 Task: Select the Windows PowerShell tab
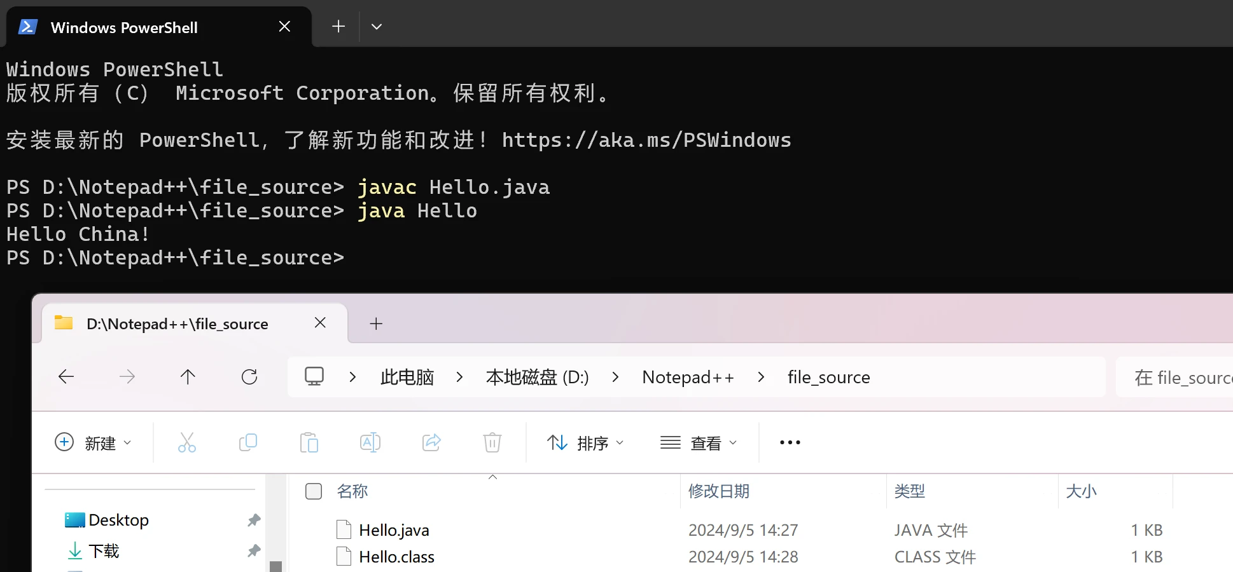pos(158,27)
